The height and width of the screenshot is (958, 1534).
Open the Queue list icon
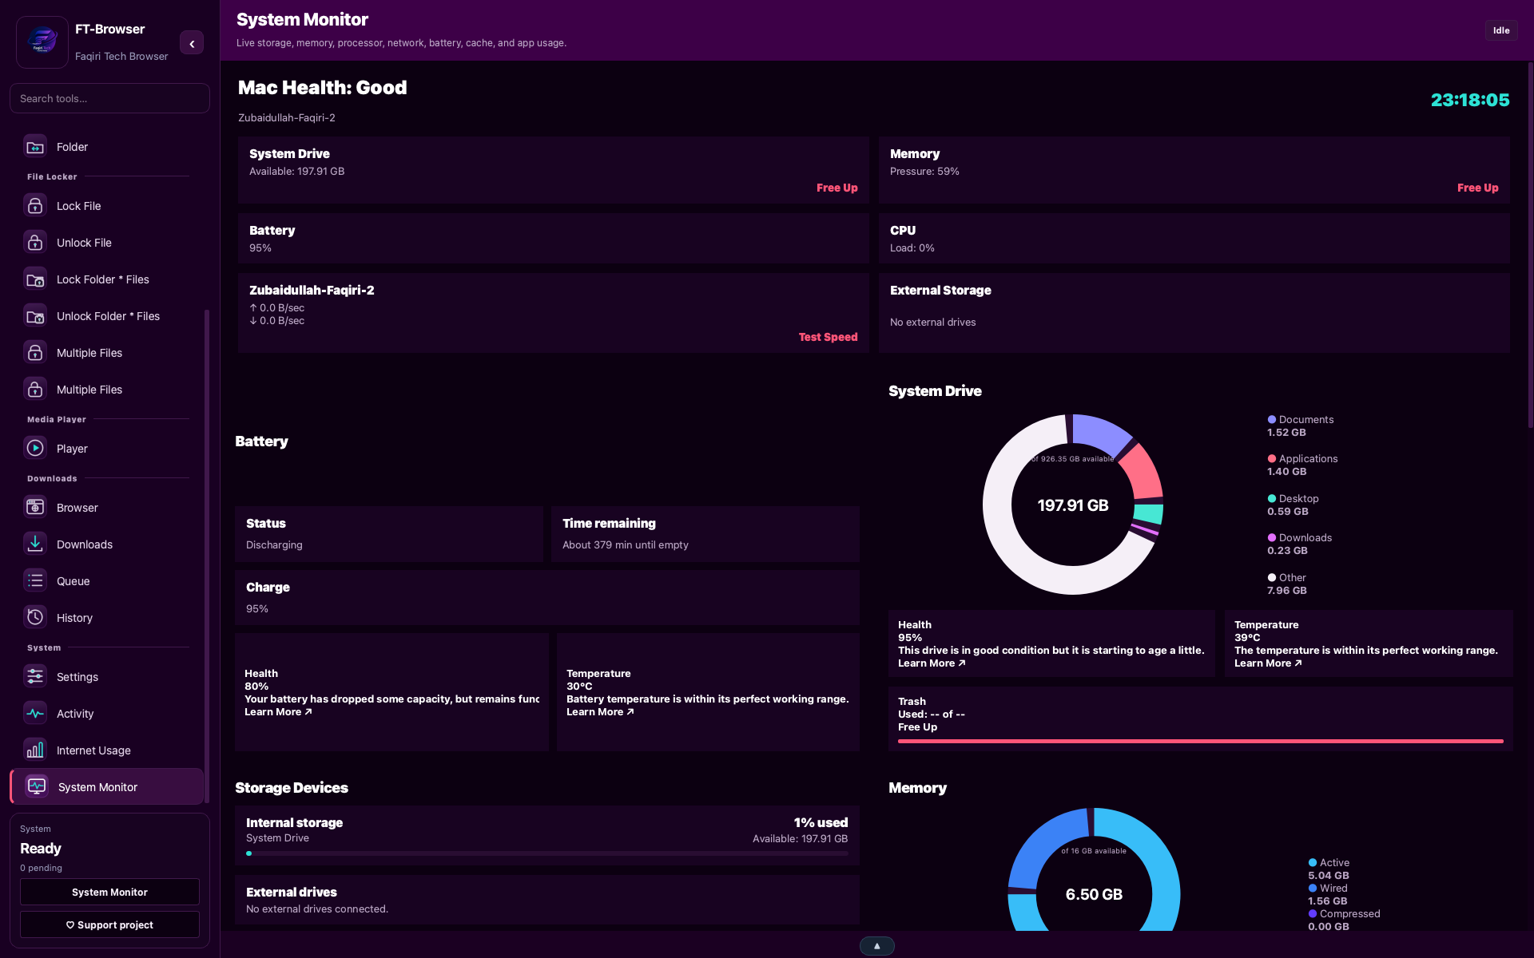click(35, 581)
